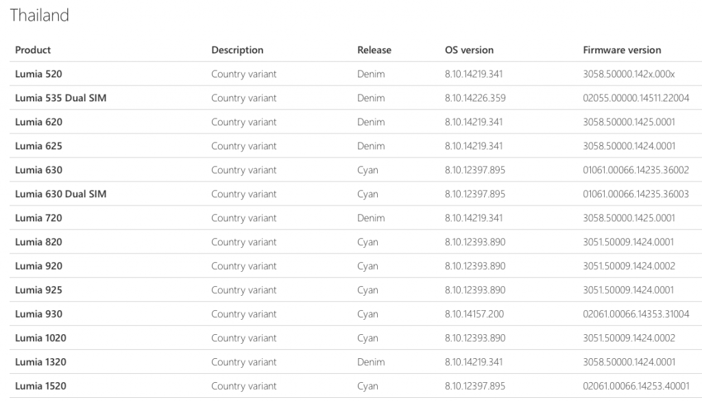Click the Release column header
This screenshot has height=402, width=702.
click(x=374, y=50)
